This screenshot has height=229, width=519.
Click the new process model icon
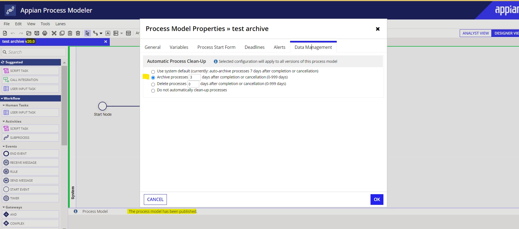pyautogui.click(x=5, y=33)
